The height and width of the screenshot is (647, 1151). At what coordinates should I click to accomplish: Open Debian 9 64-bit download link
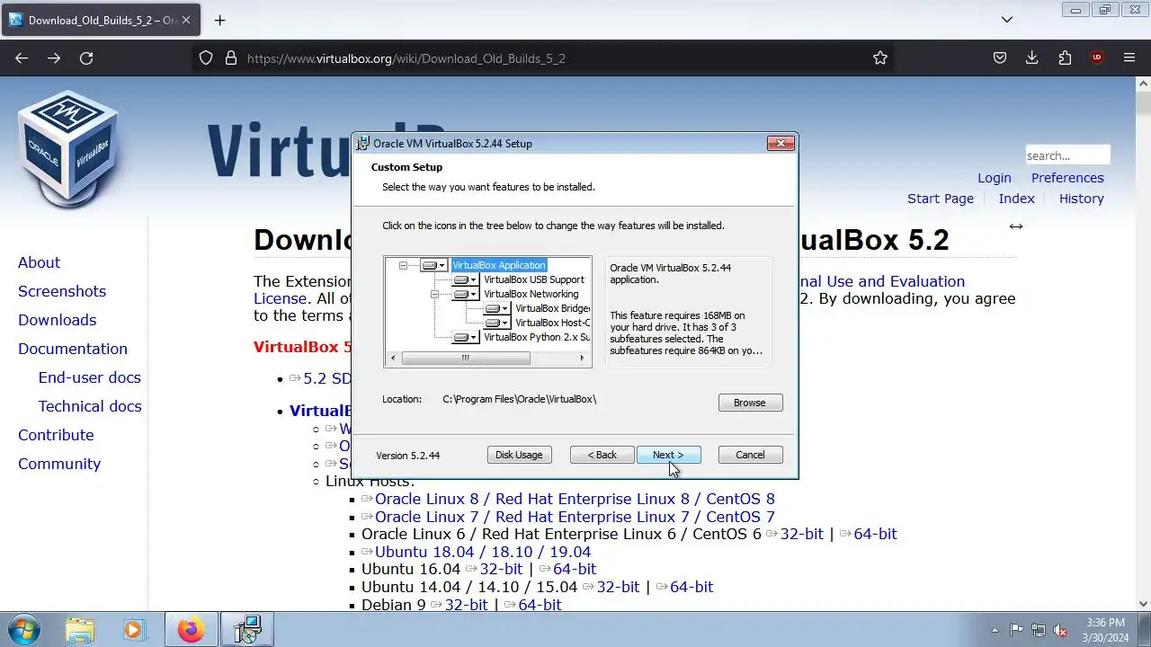tap(540, 605)
